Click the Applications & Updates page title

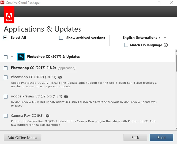point(43,29)
